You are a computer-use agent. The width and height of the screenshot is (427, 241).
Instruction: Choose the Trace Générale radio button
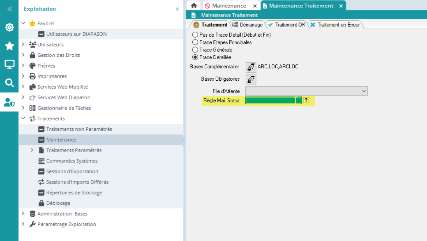(195, 50)
